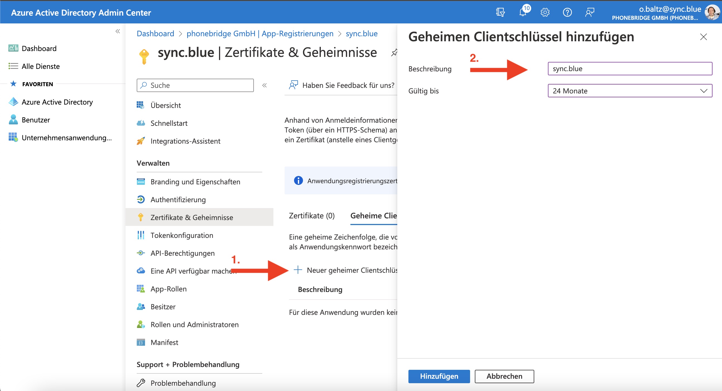Select Azure Active Directory in the sidebar
The height and width of the screenshot is (391, 722).
57,102
